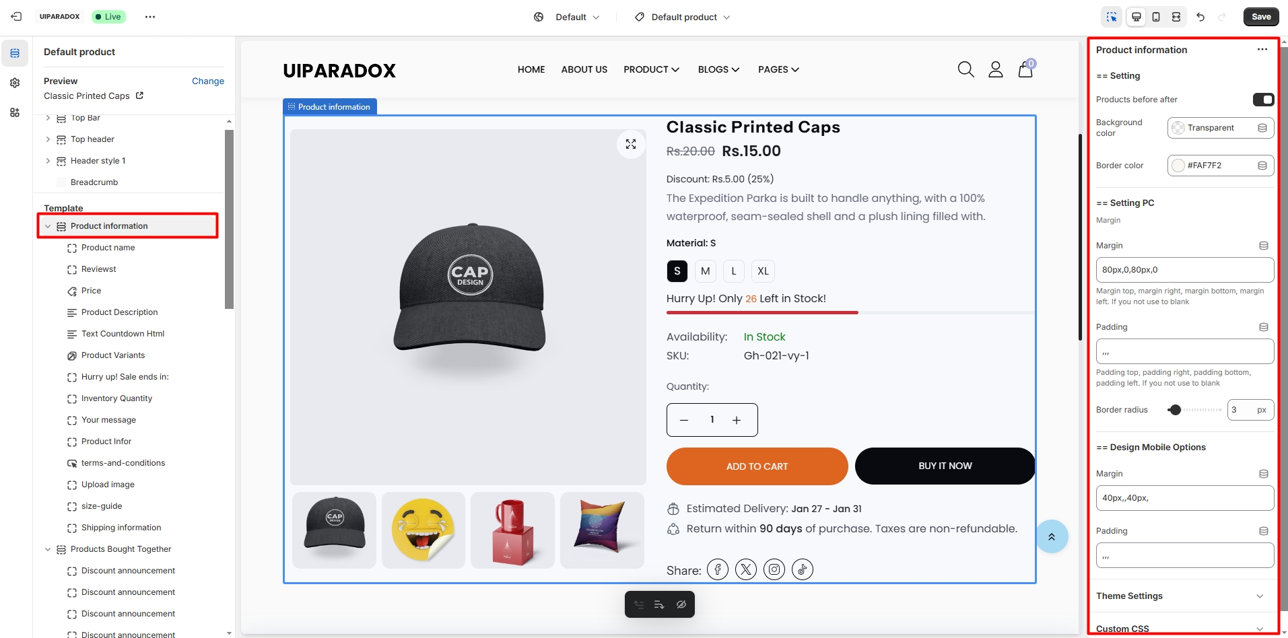Click the undo arrow in top bar
1288x638 pixels.
pos(1200,17)
